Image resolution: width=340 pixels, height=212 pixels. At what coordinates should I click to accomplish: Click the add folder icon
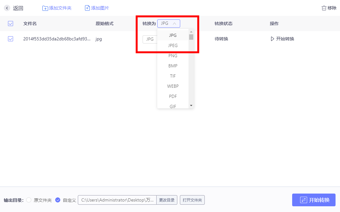click(45, 8)
